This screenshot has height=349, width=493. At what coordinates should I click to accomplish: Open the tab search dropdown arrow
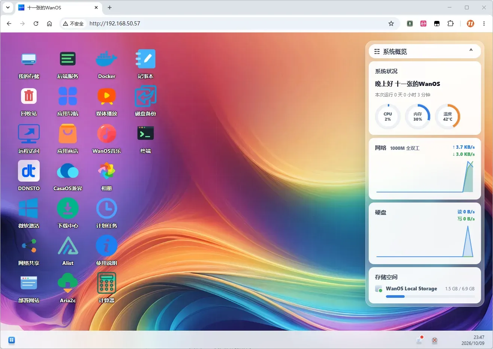(7, 7)
